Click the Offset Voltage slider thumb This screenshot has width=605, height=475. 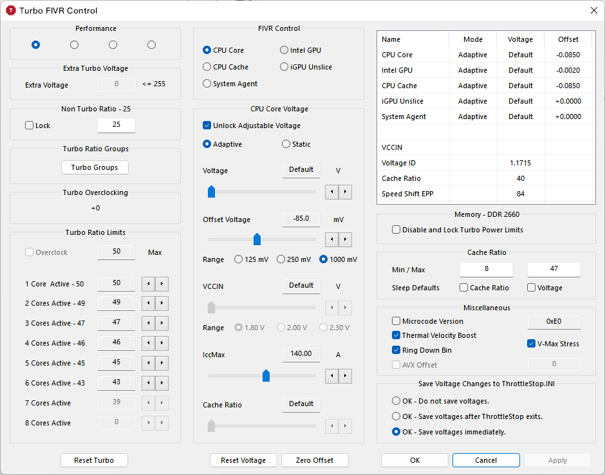257,239
